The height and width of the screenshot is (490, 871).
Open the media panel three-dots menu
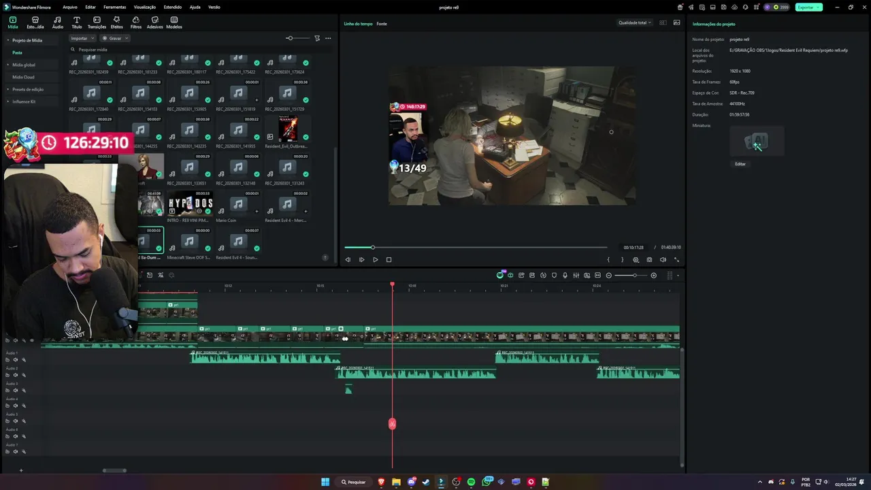click(328, 38)
